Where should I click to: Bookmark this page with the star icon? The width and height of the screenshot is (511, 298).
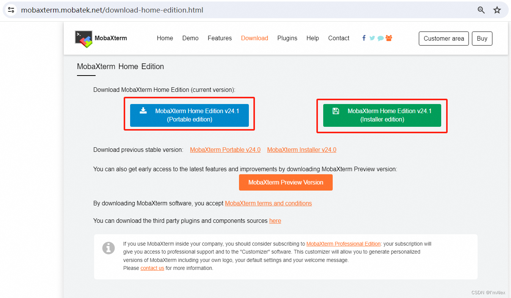pos(497,10)
